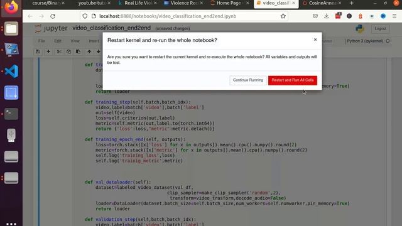
Task: Click the dialog title text
Action: point(162,40)
